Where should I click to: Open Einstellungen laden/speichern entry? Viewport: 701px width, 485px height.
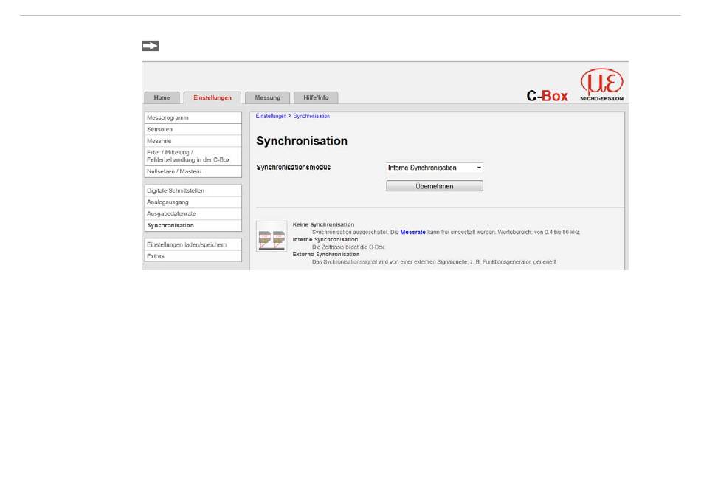(193, 245)
